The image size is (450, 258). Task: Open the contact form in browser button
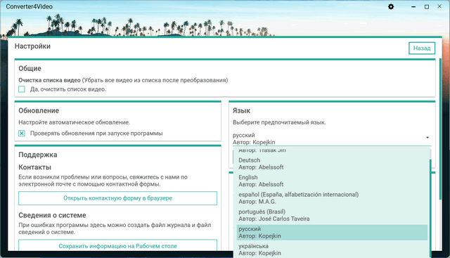[x=117, y=198]
